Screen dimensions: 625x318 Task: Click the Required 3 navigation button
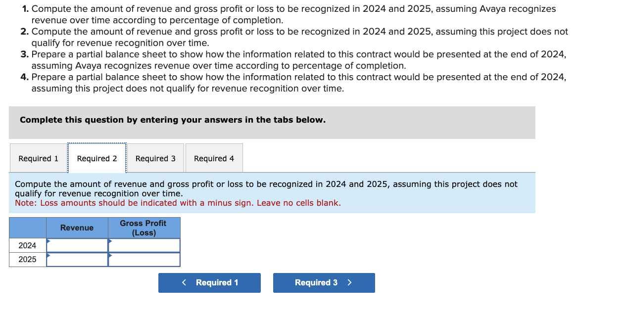(324, 282)
